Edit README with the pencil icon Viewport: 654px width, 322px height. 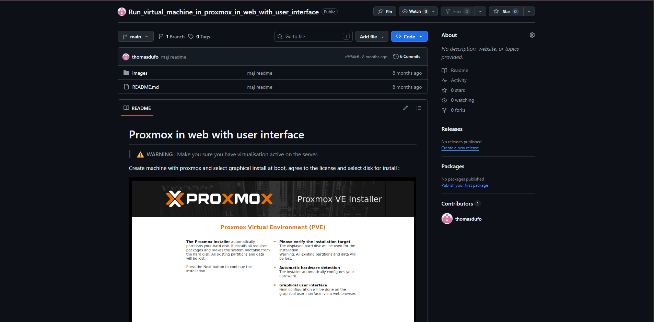coord(406,108)
